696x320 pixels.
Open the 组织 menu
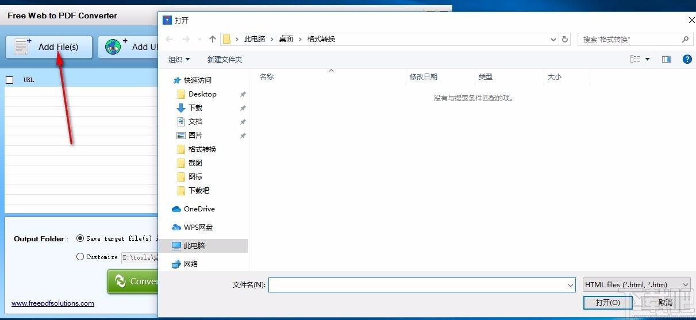[179, 59]
